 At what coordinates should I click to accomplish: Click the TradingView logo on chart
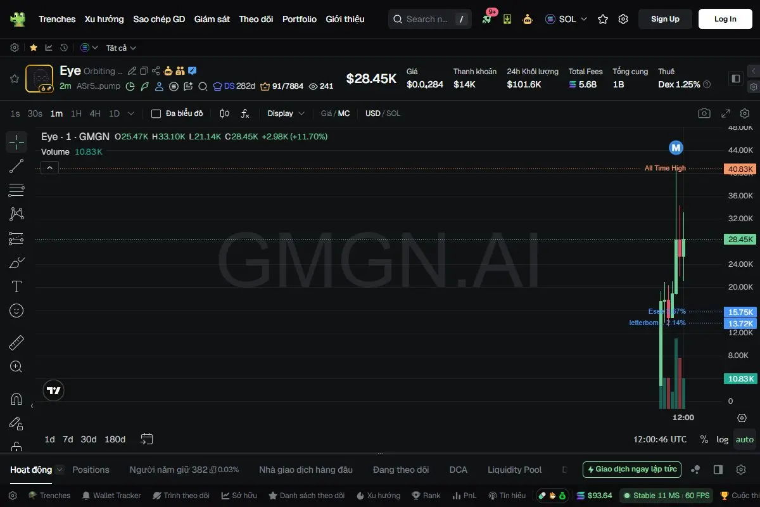[54, 391]
